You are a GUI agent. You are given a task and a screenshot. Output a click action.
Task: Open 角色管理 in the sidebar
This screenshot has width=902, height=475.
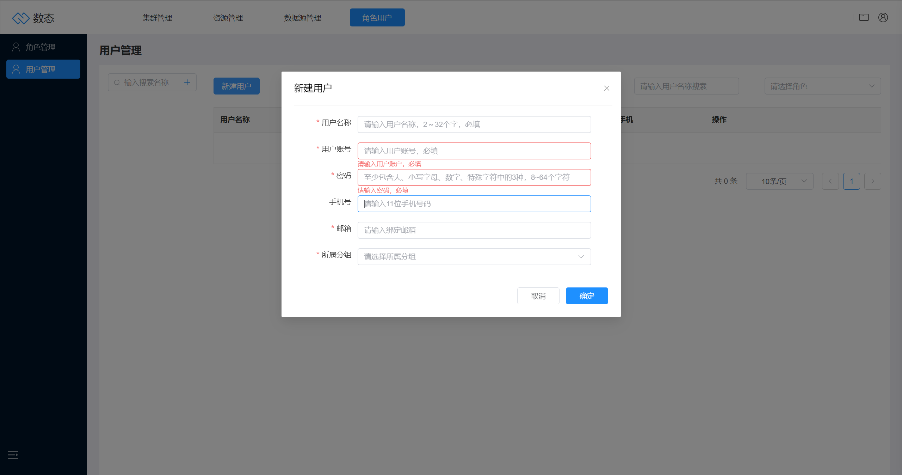(x=43, y=47)
